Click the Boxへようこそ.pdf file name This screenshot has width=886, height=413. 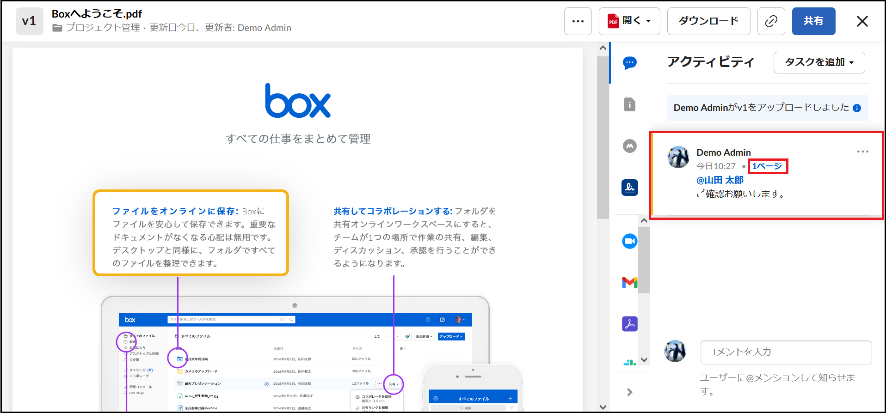click(97, 14)
